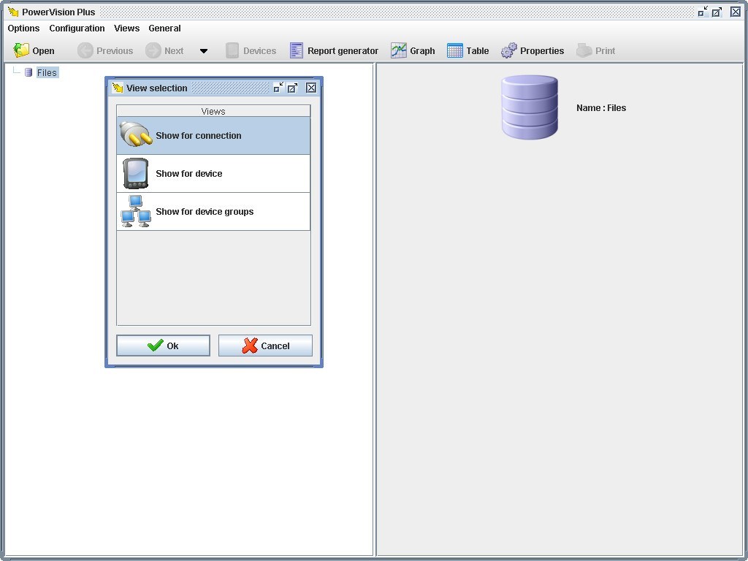
Task: Open the Properties gears icon
Action: pos(509,50)
